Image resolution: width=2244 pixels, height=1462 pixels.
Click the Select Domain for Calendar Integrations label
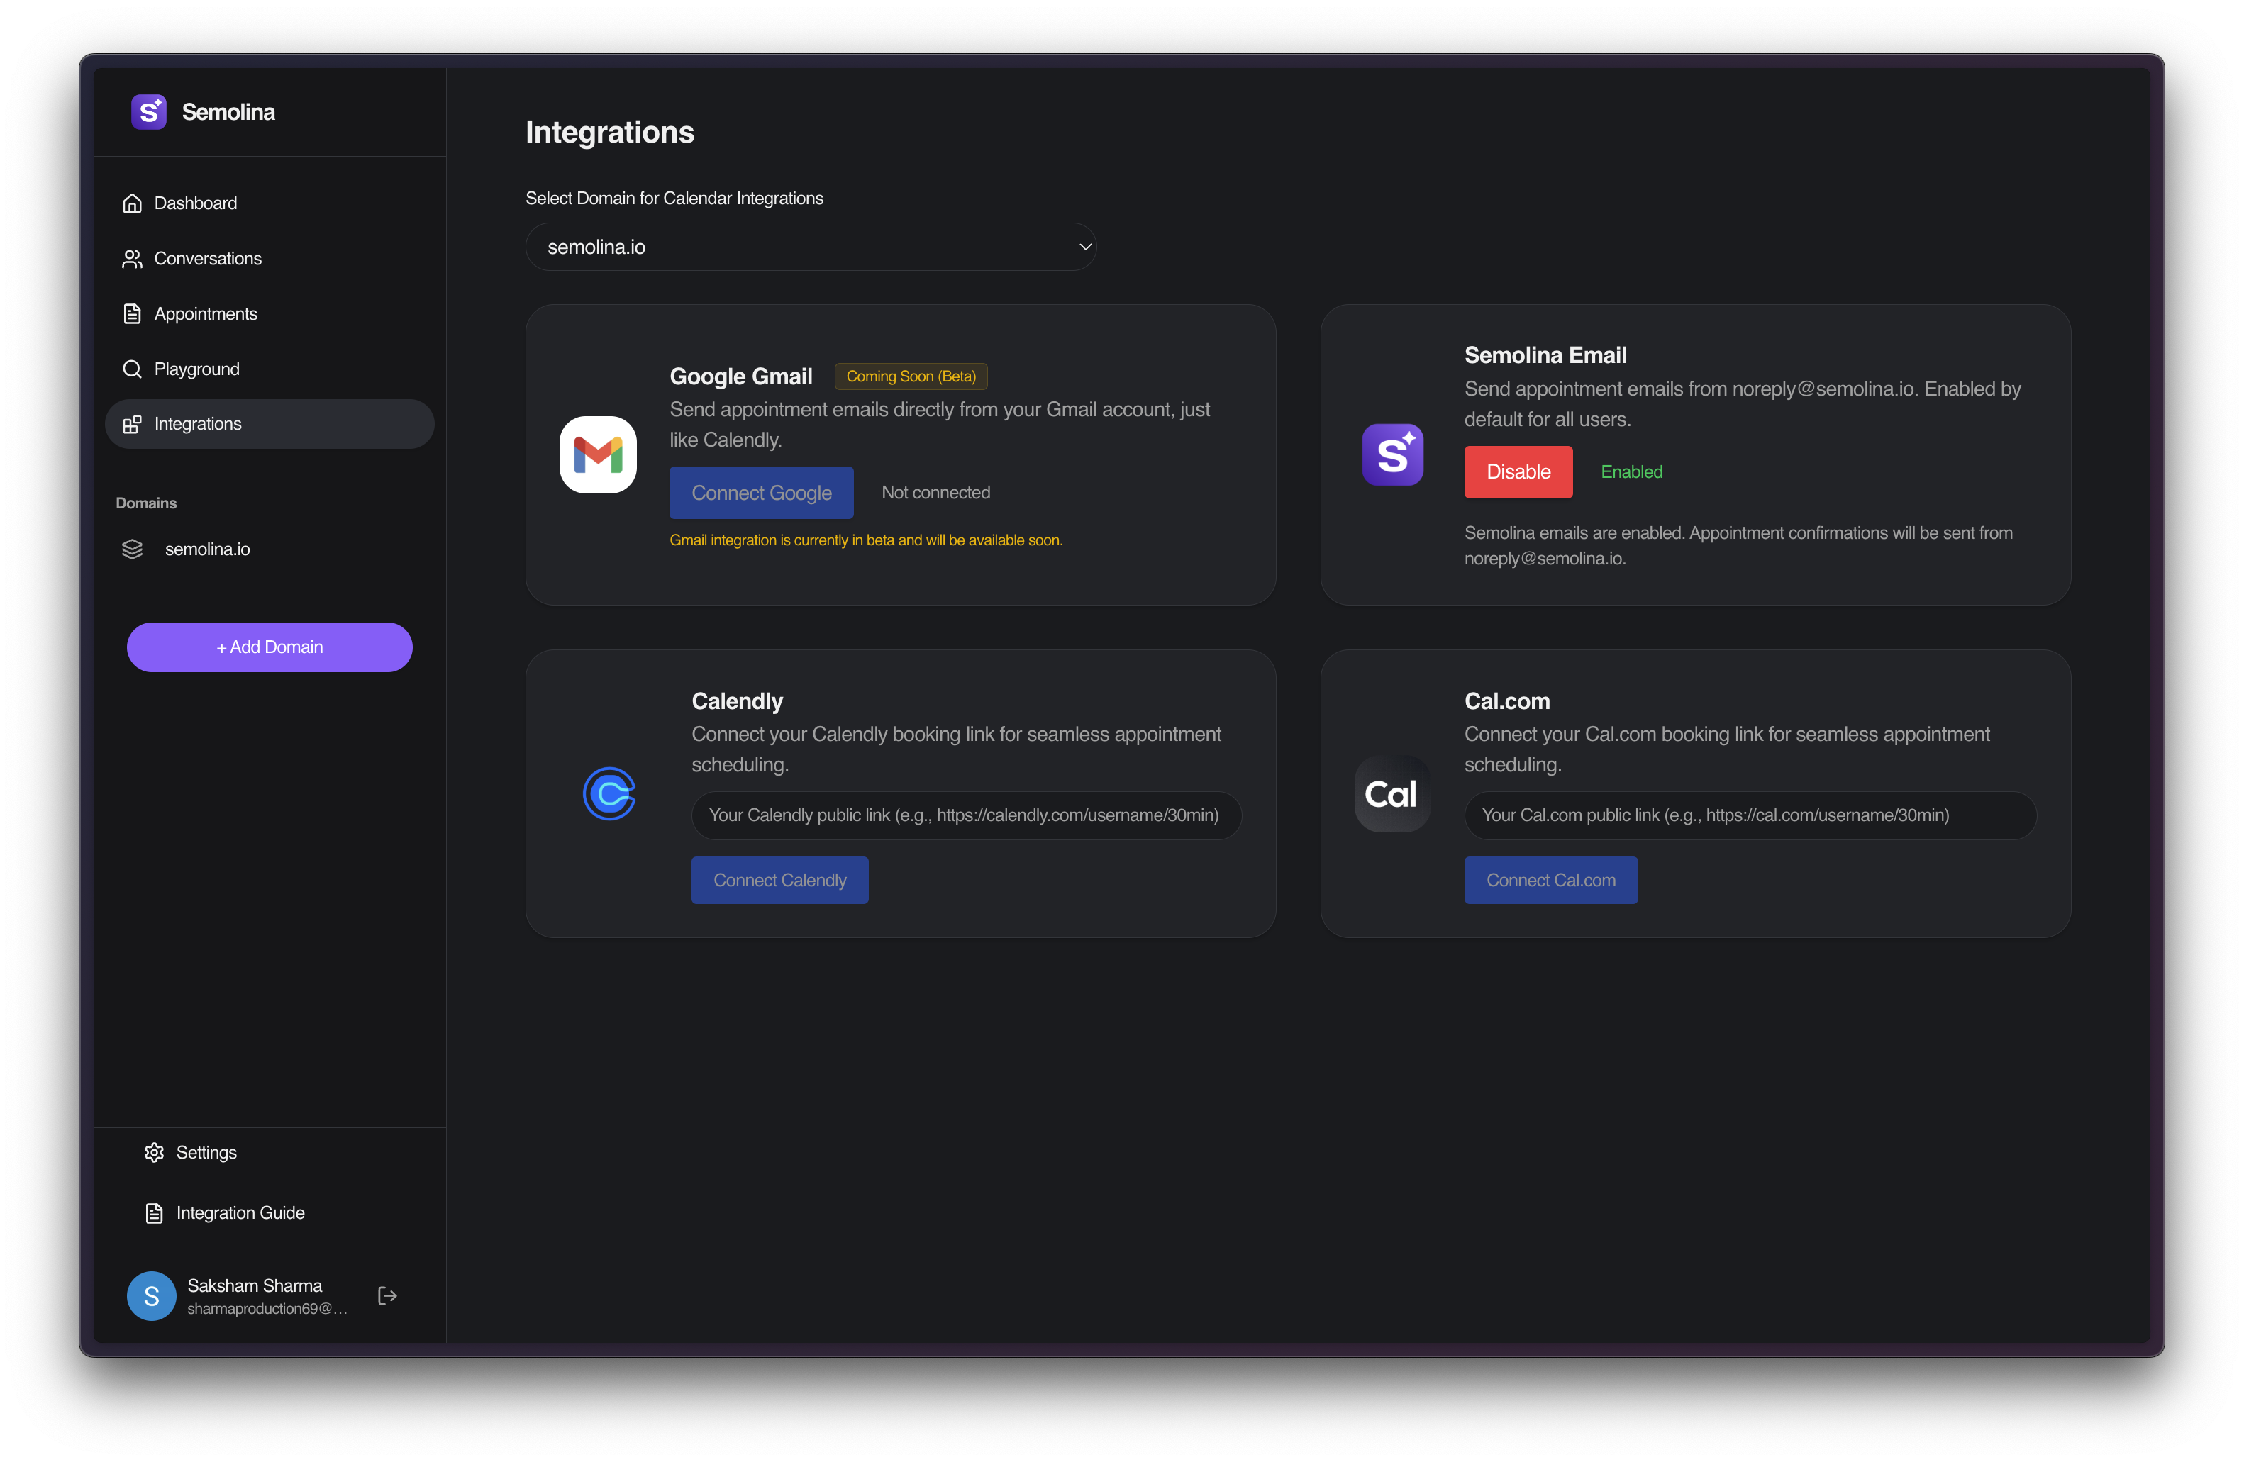click(x=674, y=199)
